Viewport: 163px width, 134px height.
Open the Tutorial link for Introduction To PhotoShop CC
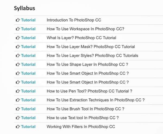[x=28, y=20]
